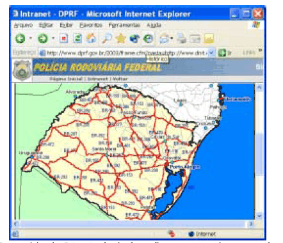Click the green Back arrow button
This screenshot has width=283, height=243.
tap(20, 38)
